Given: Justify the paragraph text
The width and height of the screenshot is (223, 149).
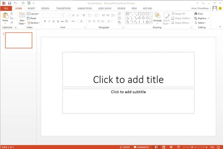Looking at the screenshot, I should [x=103, y=21].
